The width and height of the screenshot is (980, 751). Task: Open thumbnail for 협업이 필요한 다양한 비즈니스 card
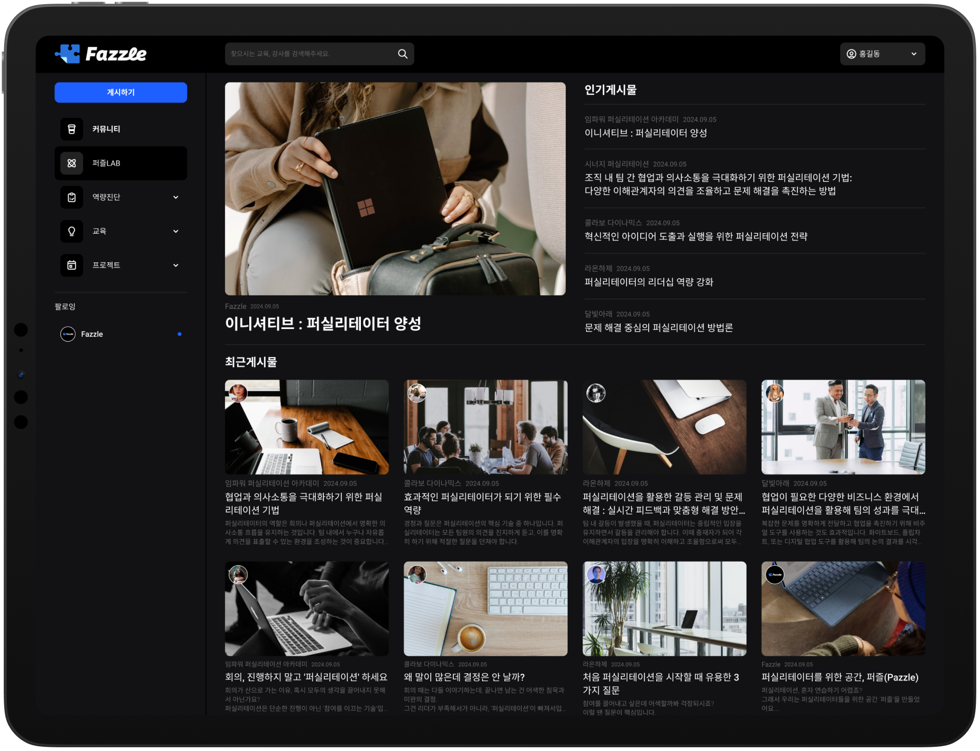click(x=843, y=427)
